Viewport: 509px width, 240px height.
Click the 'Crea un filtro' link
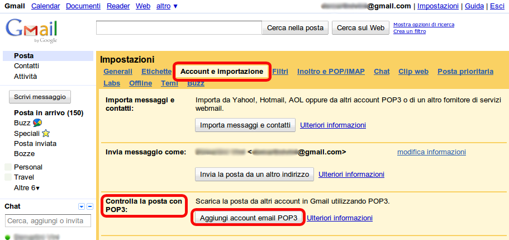click(410, 31)
